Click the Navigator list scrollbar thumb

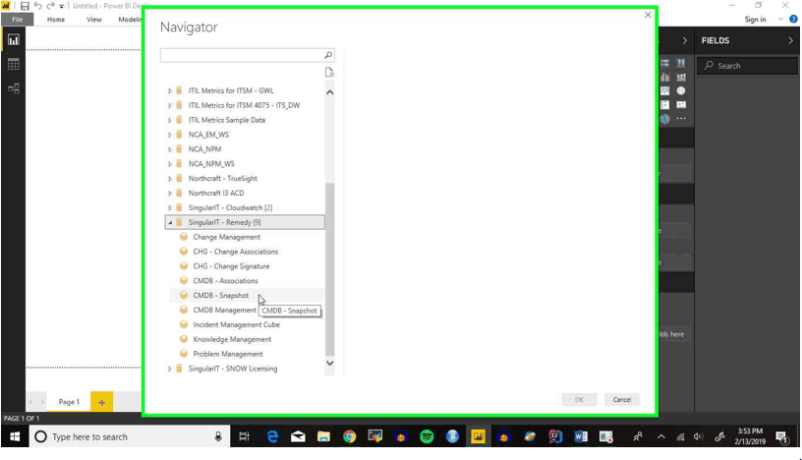(x=330, y=268)
